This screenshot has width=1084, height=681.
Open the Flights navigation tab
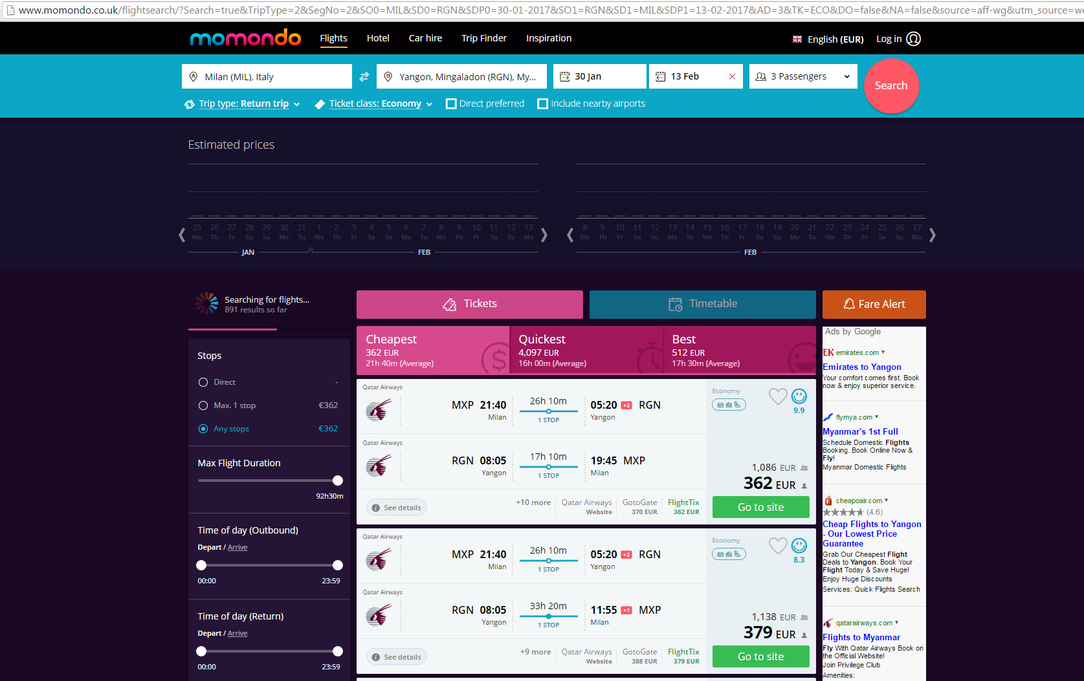333,38
